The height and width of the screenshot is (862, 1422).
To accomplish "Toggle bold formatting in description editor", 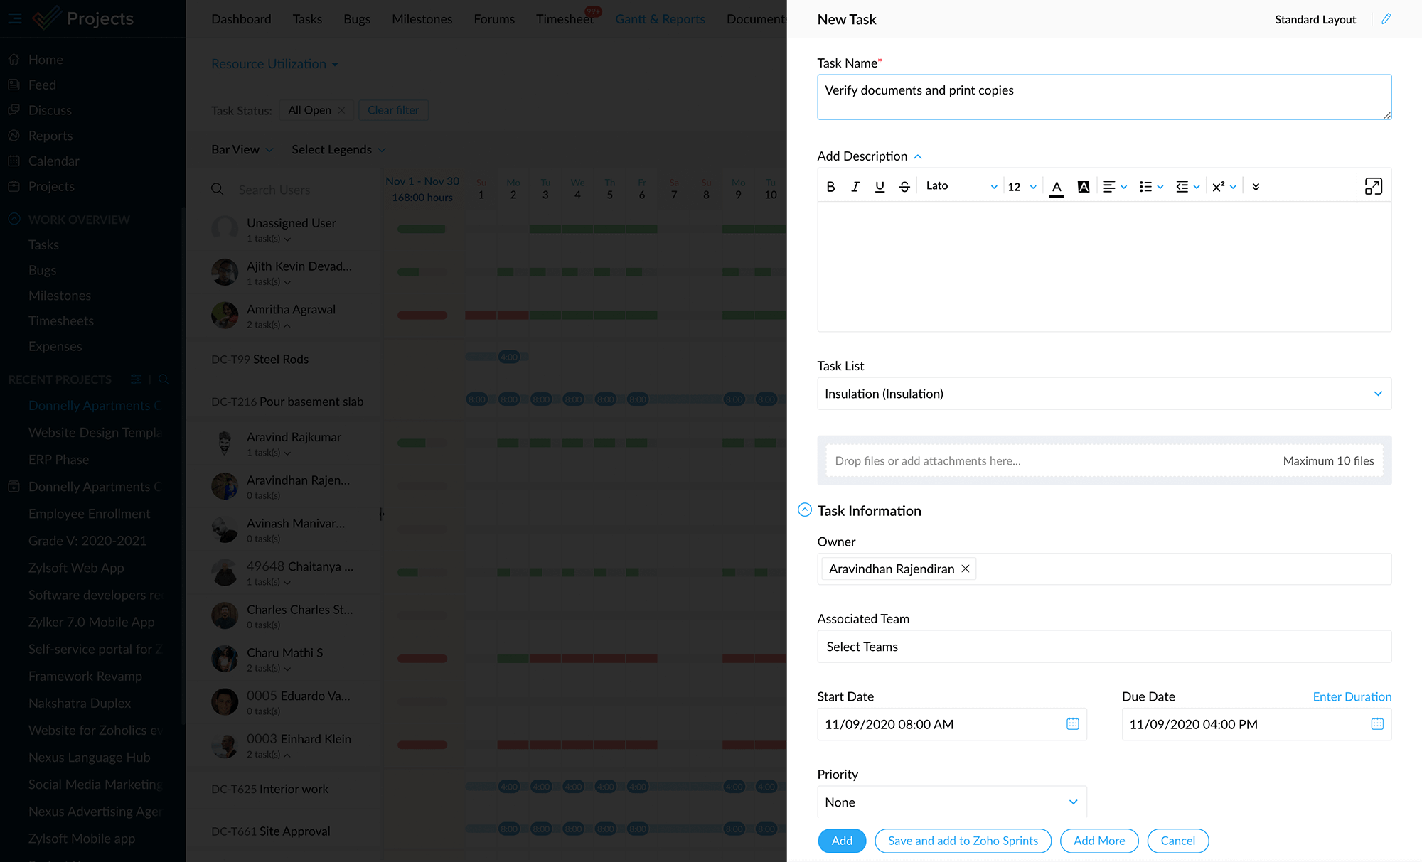I will tap(830, 186).
